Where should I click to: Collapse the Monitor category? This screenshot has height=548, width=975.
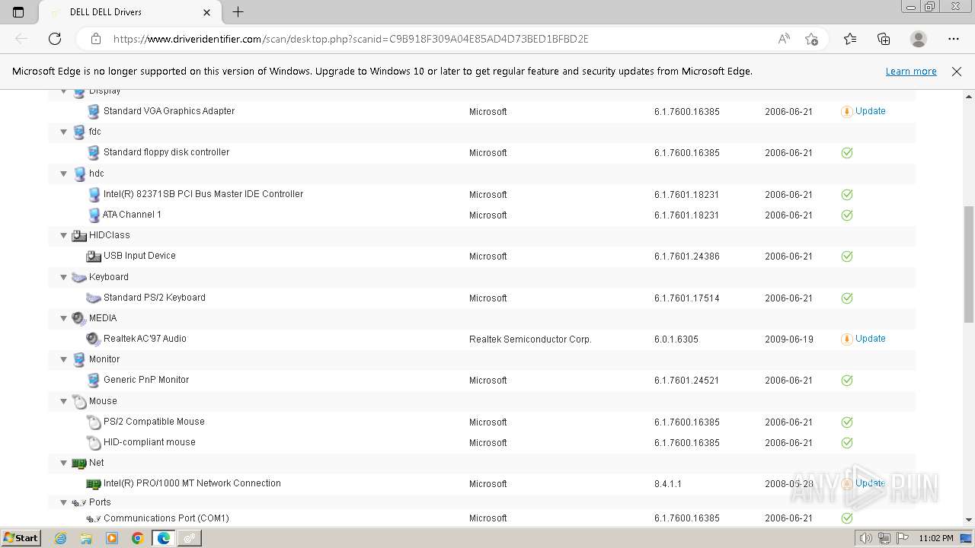[x=64, y=359]
